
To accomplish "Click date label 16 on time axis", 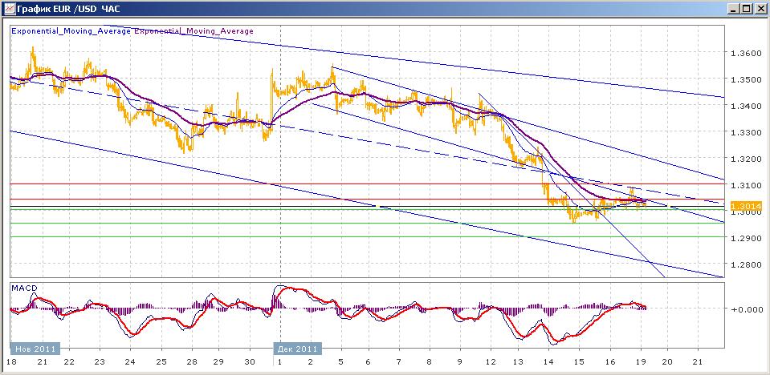I will 609,361.
